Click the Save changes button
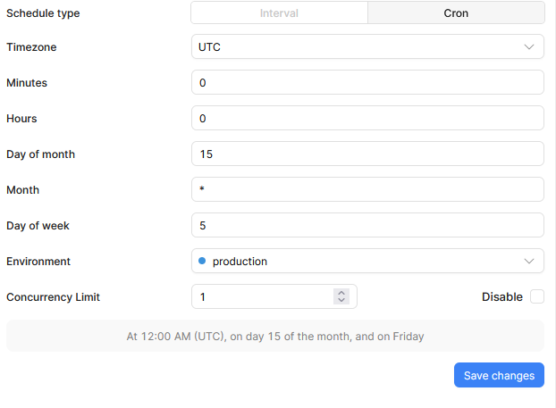Image resolution: width=556 pixels, height=408 pixels. tap(499, 375)
